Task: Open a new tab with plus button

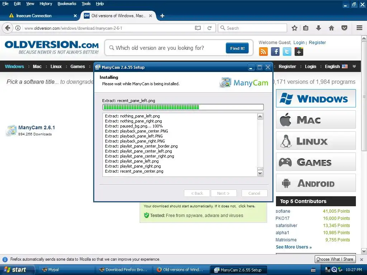Action: 162,16
